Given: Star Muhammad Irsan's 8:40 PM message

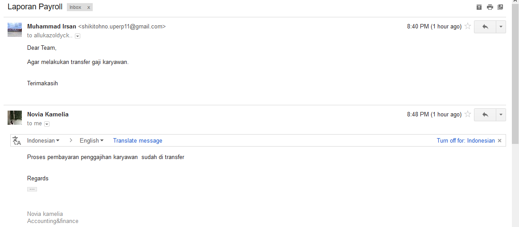Looking at the screenshot, I should tap(468, 26).
